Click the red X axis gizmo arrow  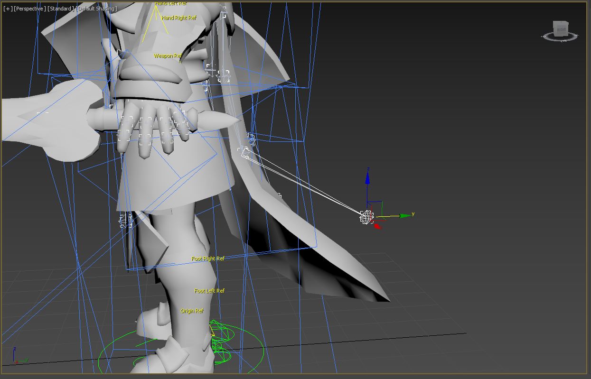click(x=377, y=226)
